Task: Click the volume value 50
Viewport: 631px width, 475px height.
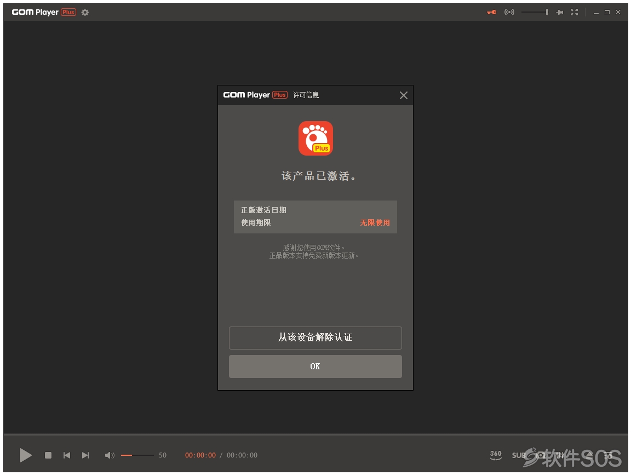Action: (x=163, y=455)
